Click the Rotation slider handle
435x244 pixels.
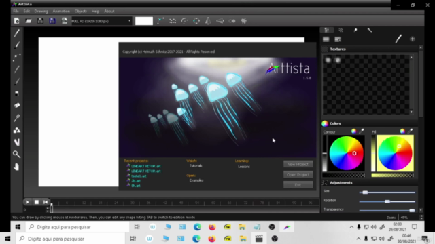tap(387, 201)
